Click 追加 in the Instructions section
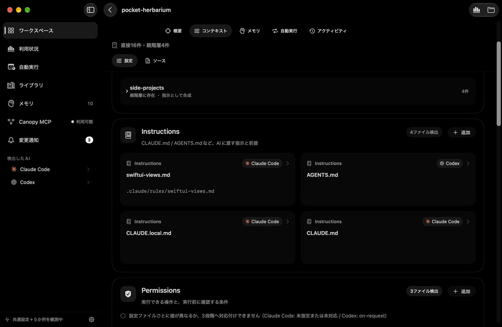This screenshot has width=502, height=327. [x=462, y=132]
